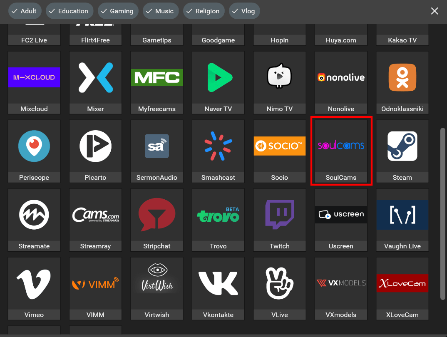Select the Flirt4Free tile

[95, 35]
